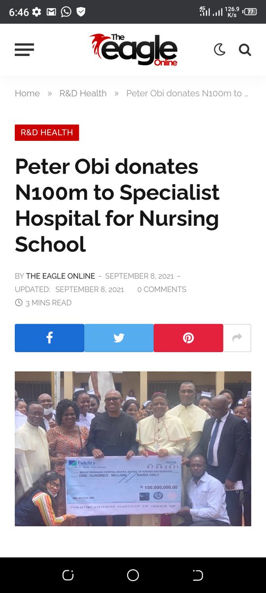Tap Android home circle button

(133, 575)
